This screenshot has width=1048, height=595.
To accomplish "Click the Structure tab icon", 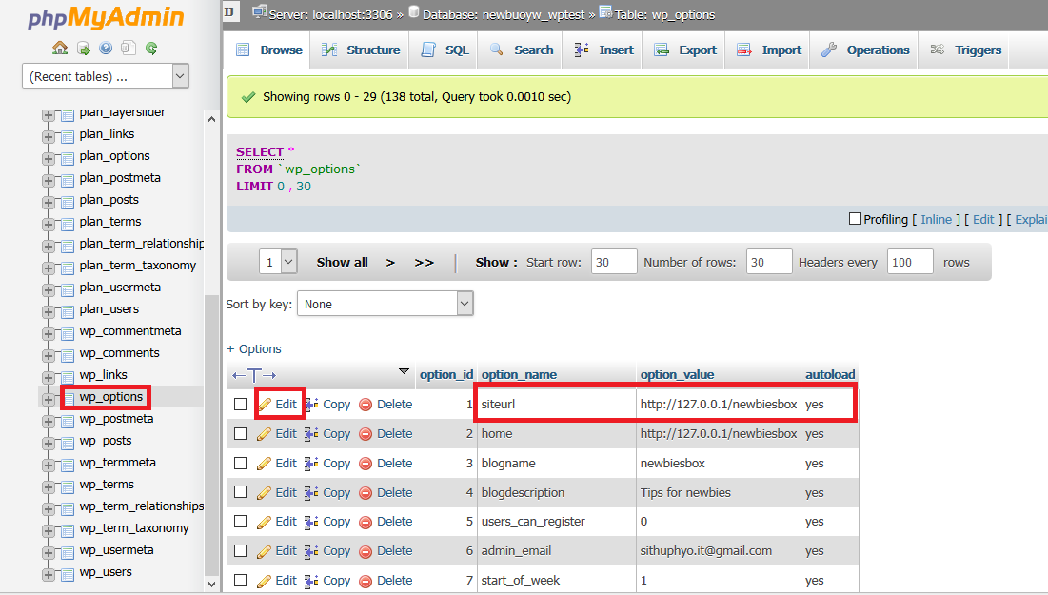I will [328, 50].
